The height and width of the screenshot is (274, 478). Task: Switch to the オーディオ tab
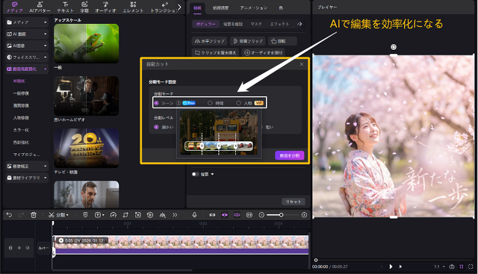pyautogui.click(x=105, y=7)
